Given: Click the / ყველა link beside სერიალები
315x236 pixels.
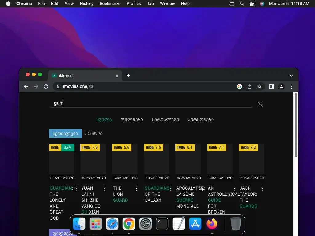Looking at the screenshot, I should tap(94, 133).
